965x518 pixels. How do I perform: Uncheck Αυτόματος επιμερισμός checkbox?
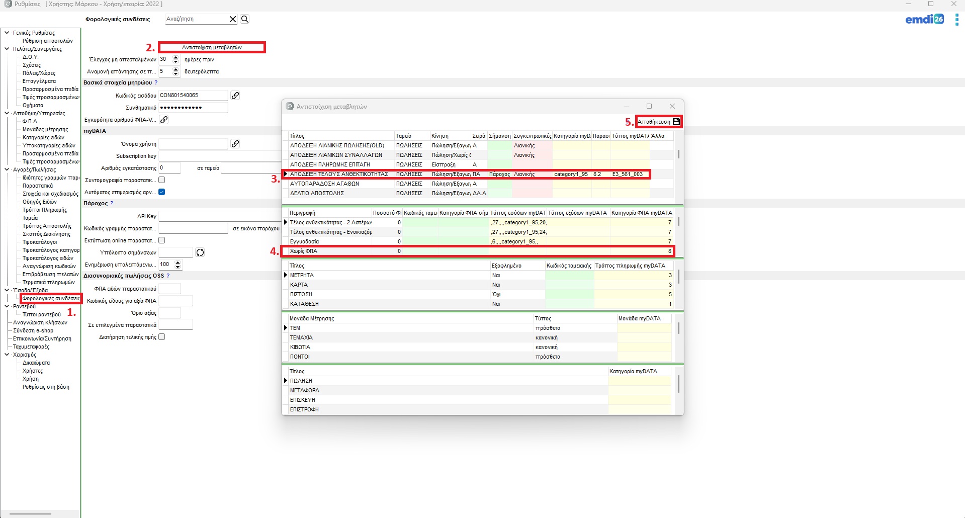pos(162,192)
